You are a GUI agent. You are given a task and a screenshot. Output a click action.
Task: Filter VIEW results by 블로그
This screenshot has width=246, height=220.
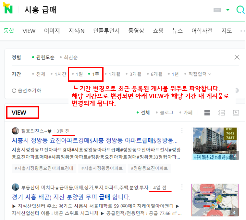[165, 113]
